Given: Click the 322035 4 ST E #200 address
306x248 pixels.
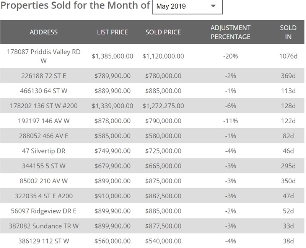Looking at the screenshot, I should [44, 196].
